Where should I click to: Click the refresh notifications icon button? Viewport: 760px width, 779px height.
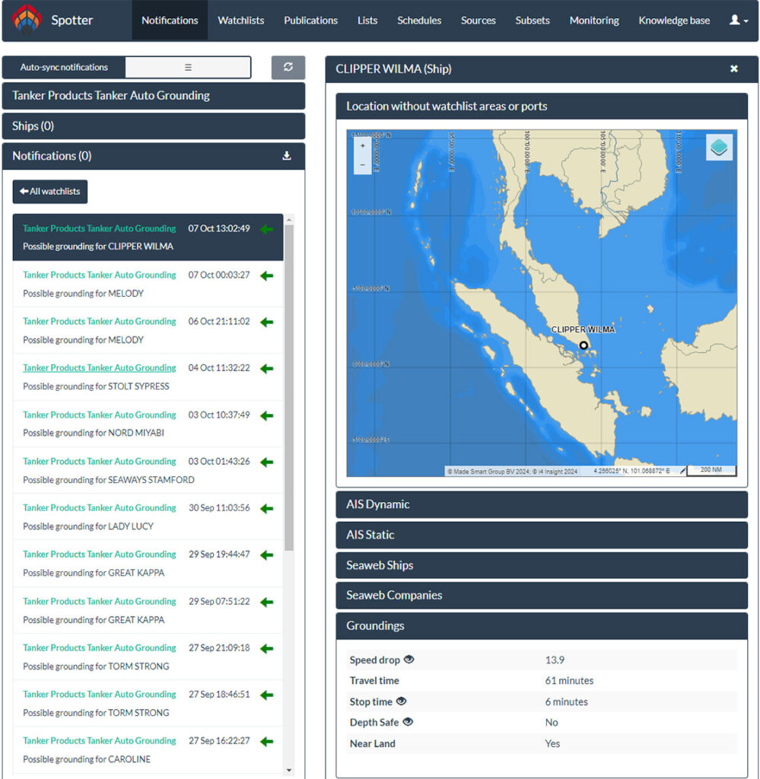tap(288, 67)
